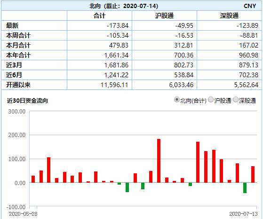Click the tallest red bar near 180

tap(159, 161)
